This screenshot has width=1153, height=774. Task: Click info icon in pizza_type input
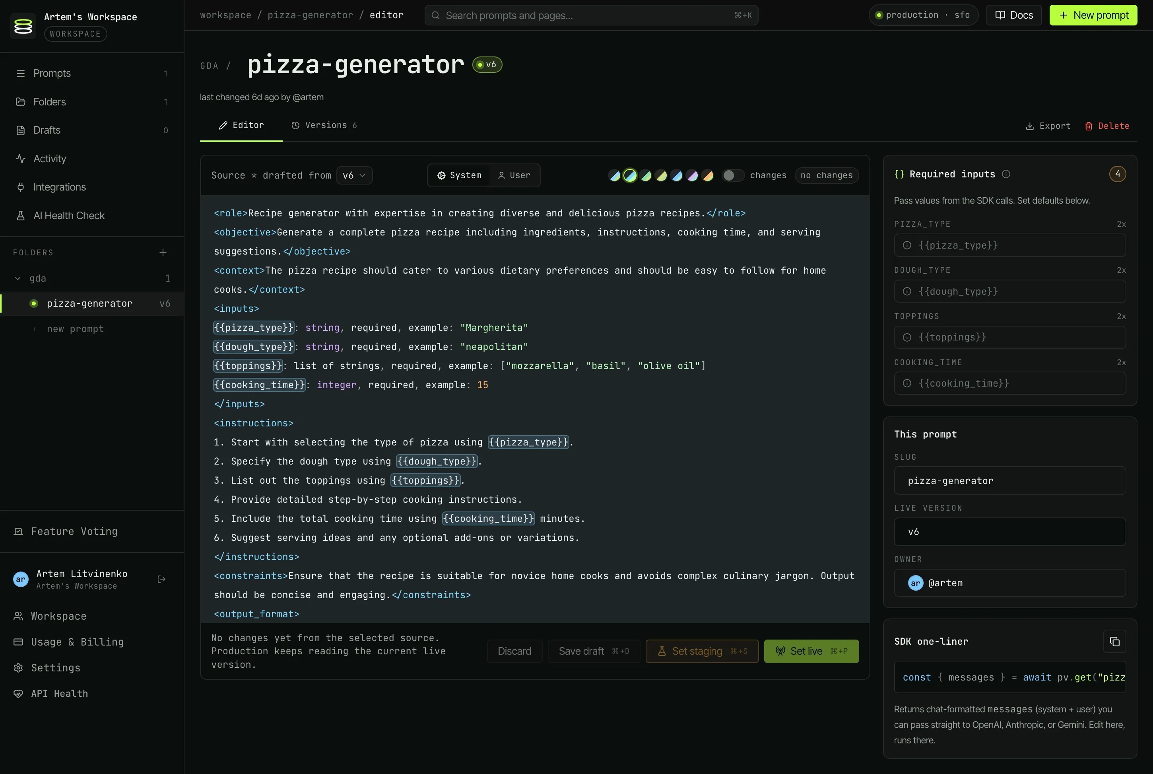point(907,245)
